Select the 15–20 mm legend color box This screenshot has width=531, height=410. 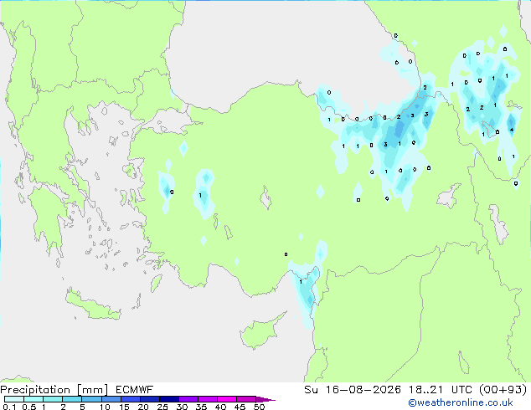click(130, 399)
